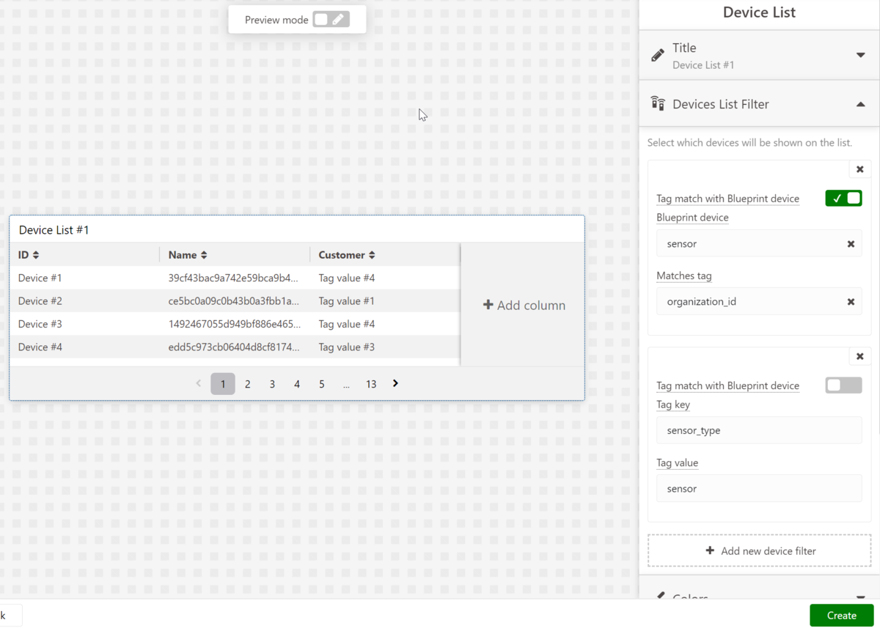Image resolution: width=880 pixels, height=628 pixels.
Task: Click the pencil icon beside Title
Action: point(658,55)
